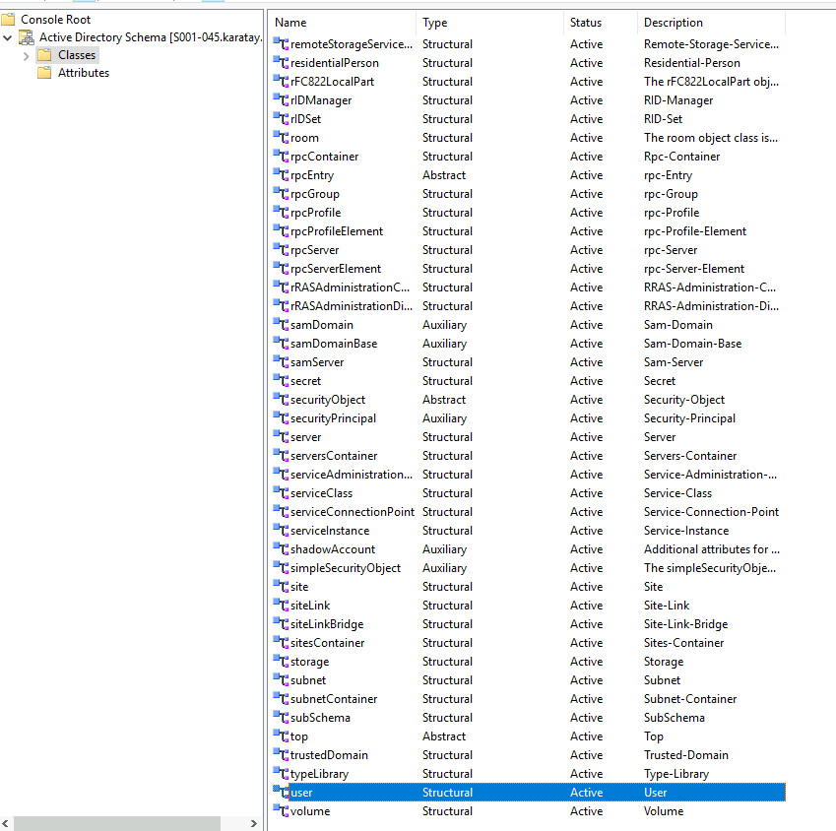This screenshot has width=836, height=831.
Task: Select the Classes folder in the tree
Action: coord(77,55)
